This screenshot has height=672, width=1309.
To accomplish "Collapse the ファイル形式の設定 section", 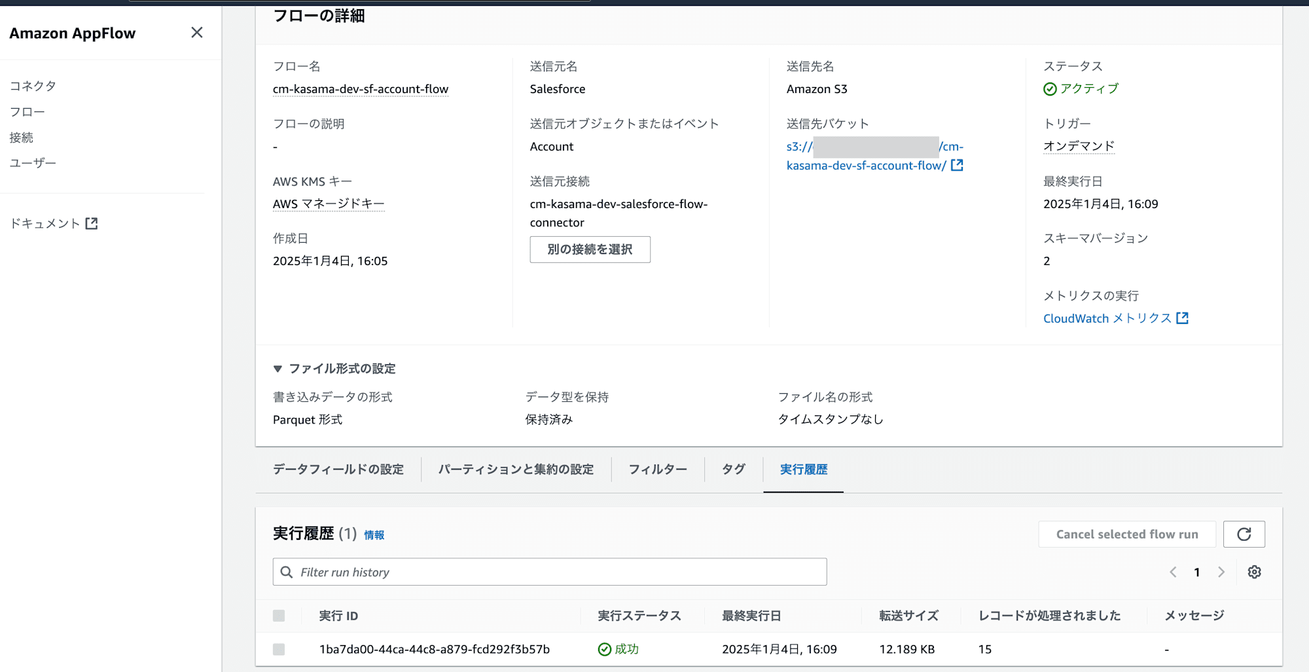I will pos(278,369).
